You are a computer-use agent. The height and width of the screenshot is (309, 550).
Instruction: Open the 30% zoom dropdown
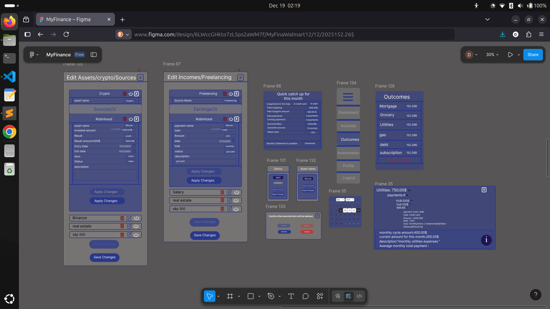pyautogui.click(x=492, y=55)
